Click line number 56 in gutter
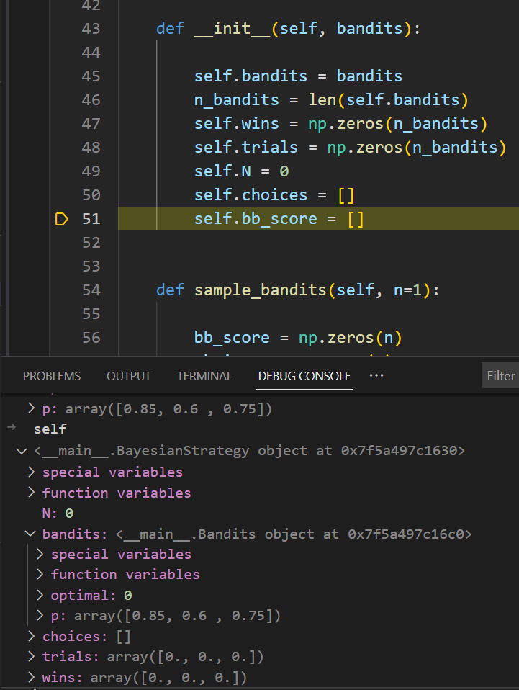The image size is (519, 690). [x=91, y=338]
